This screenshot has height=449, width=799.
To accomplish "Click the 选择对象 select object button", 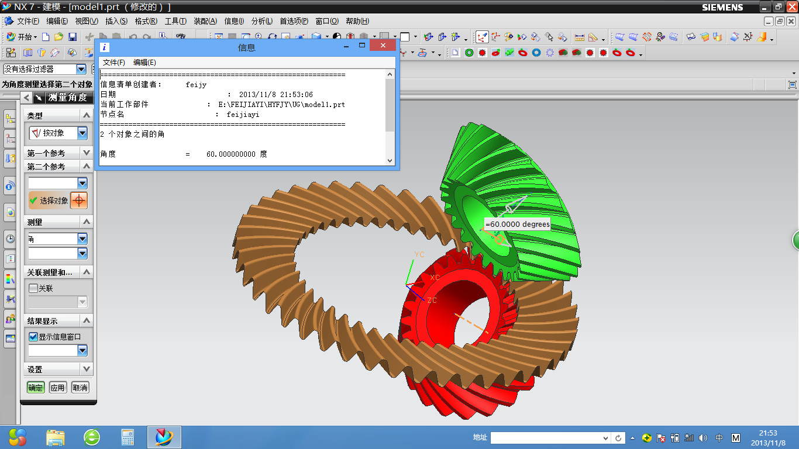I will tap(49, 201).
